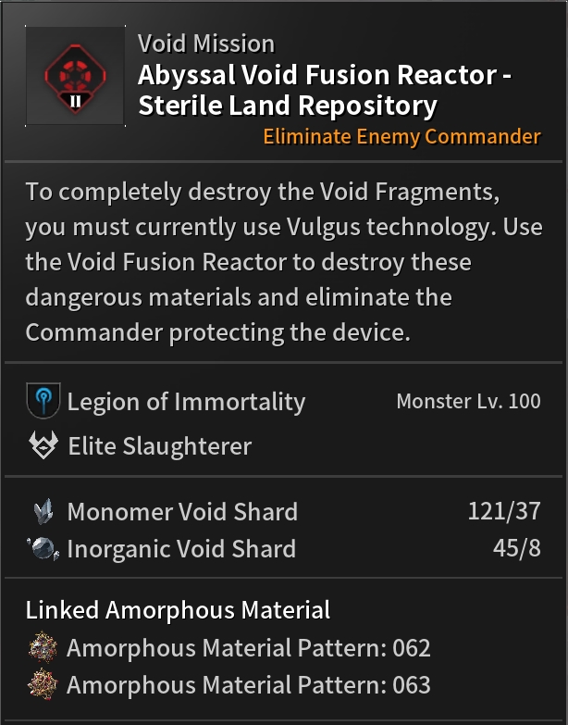Click the Elite Slaughterer label

point(160,446)
